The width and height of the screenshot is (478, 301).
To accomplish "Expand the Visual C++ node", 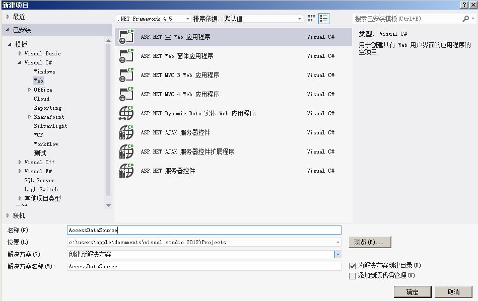I will pyautogui.click(x=20, y=162).
